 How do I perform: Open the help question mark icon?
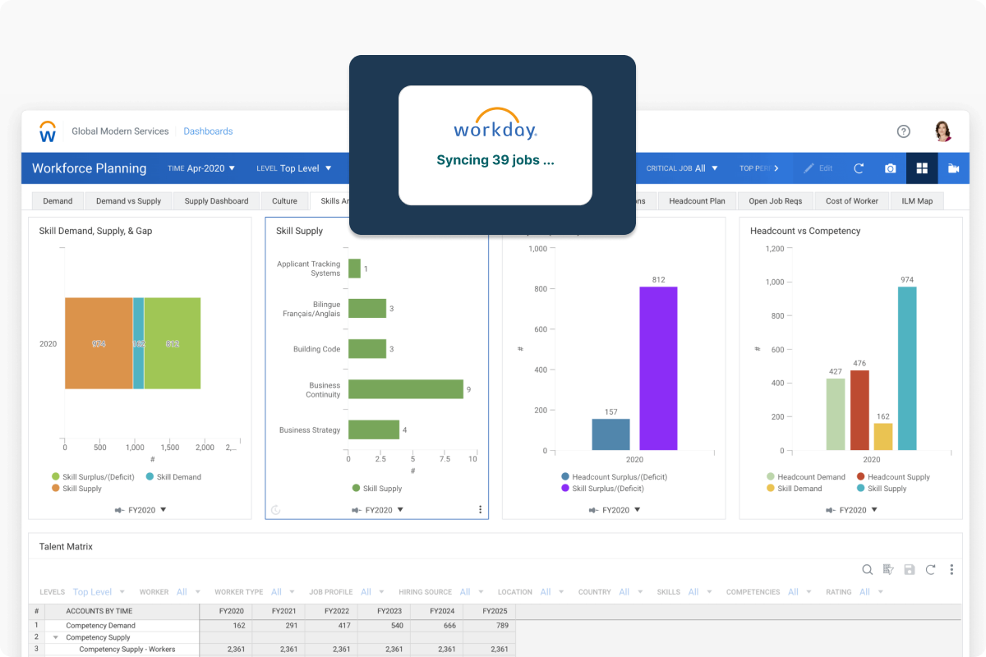pos(904,131)
